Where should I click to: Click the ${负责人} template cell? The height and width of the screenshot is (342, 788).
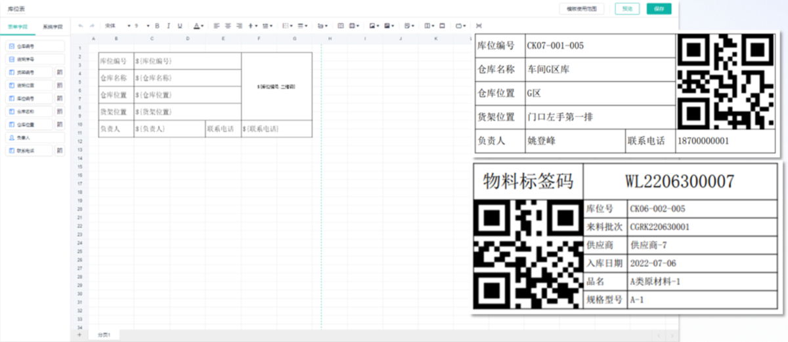[169, 129]
